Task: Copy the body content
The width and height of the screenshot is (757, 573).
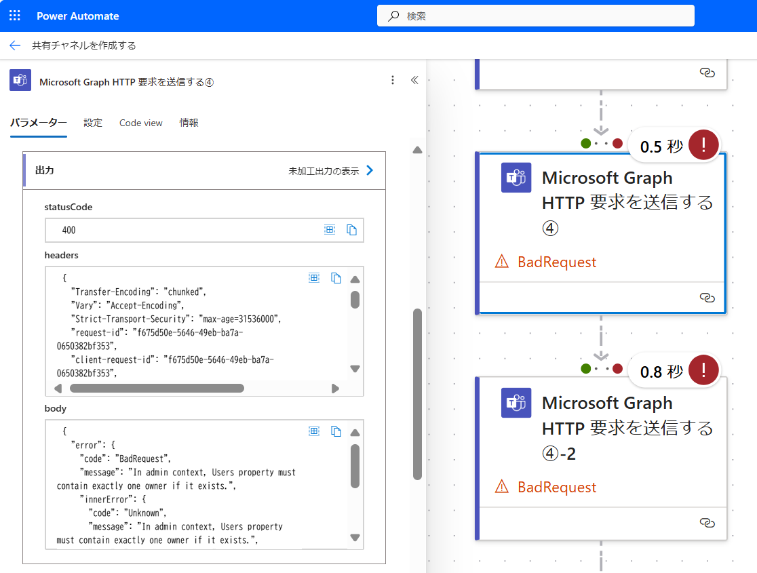Action: (336, 431)
